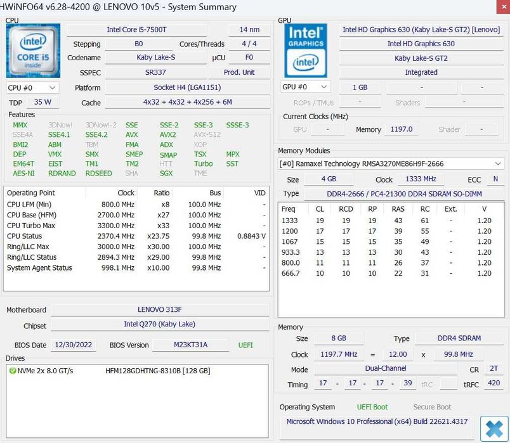510x443 pixels.
Task: Click the Intel Core i5-7500T name field
Action: tap(136, 30)
